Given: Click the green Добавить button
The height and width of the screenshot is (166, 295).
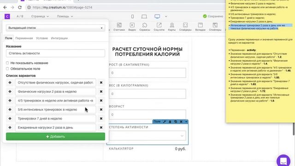Looking at the screenshot, I should point(55,136).
